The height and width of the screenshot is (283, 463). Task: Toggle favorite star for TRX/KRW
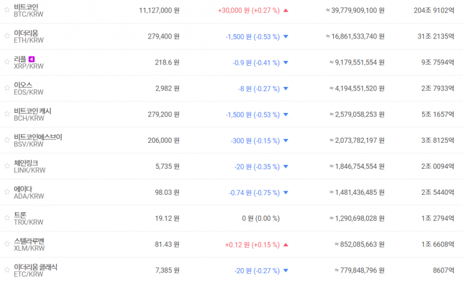[x=7, y=218]
